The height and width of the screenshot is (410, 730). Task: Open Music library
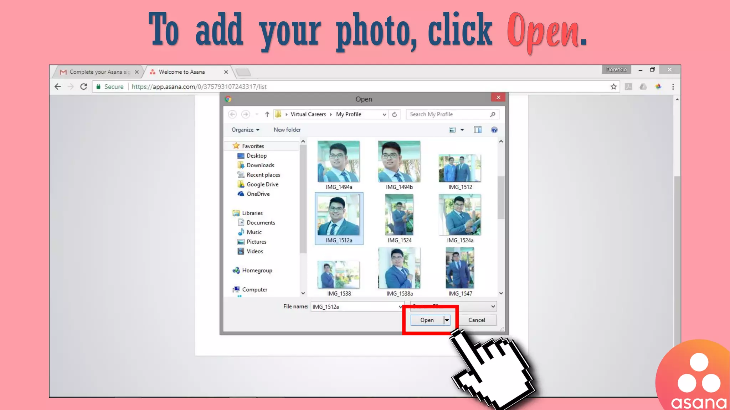pos(254,232)
